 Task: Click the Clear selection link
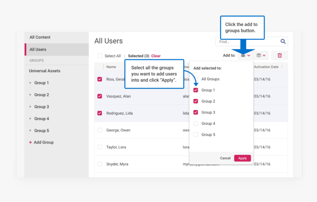pos(156,56)
